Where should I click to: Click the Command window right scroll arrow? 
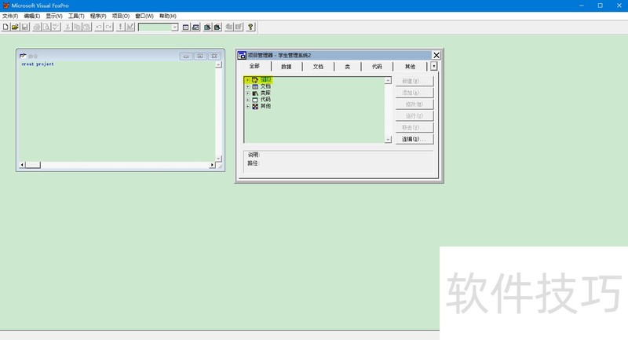click(x=212, y=165)
